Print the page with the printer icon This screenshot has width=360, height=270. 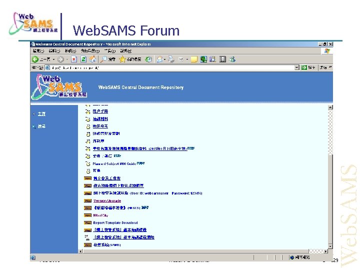171,59
